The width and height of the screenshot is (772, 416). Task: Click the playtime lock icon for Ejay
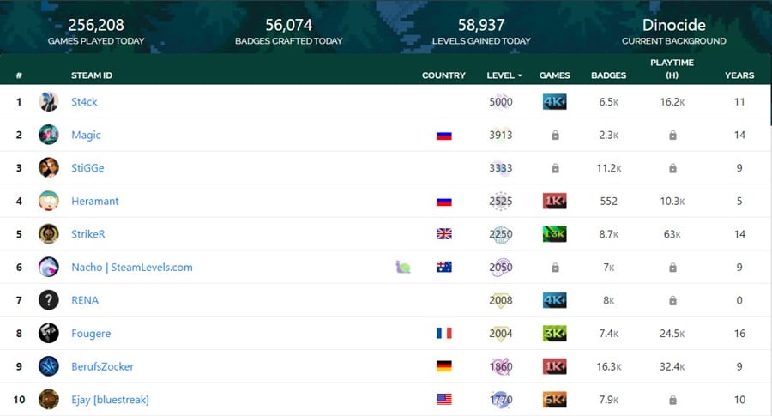click(672, 400)
